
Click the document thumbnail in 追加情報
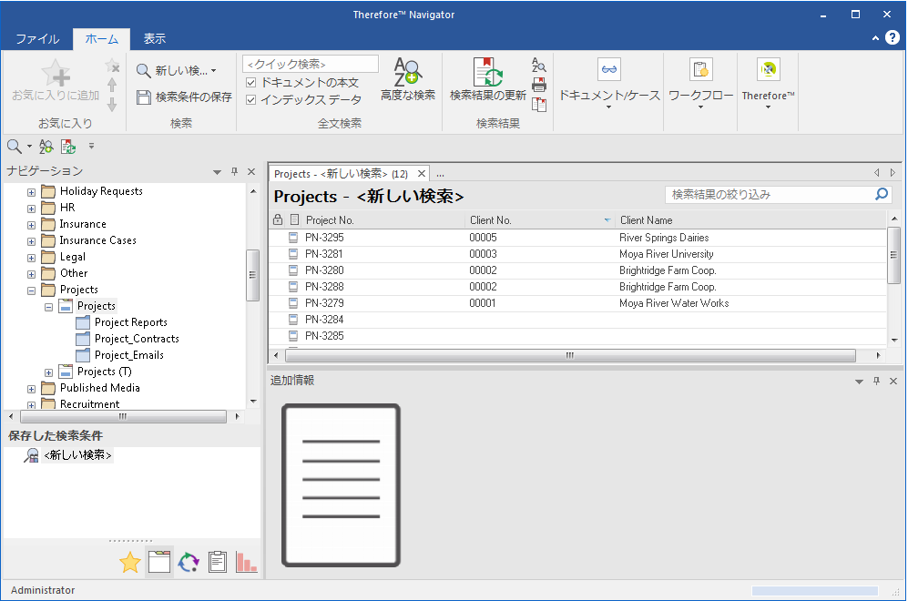342,485
